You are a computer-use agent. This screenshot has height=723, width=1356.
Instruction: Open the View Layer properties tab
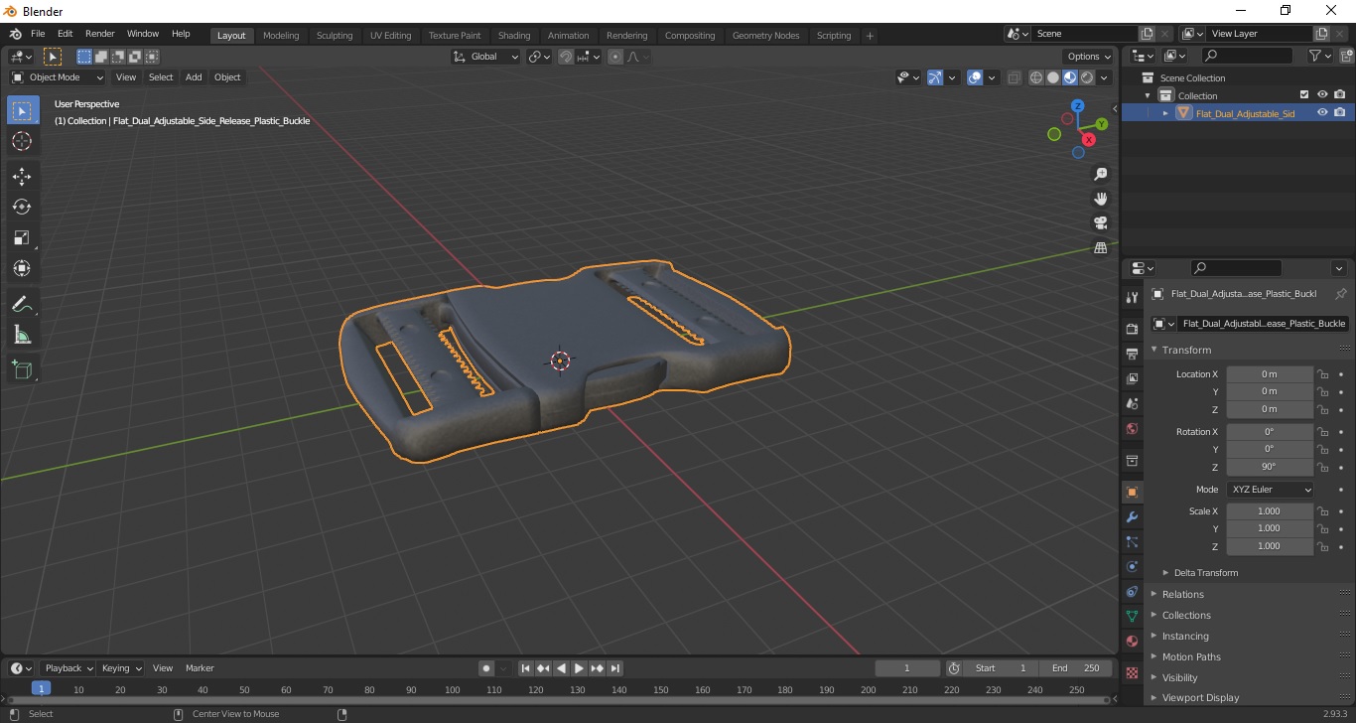pos(1132,378)
